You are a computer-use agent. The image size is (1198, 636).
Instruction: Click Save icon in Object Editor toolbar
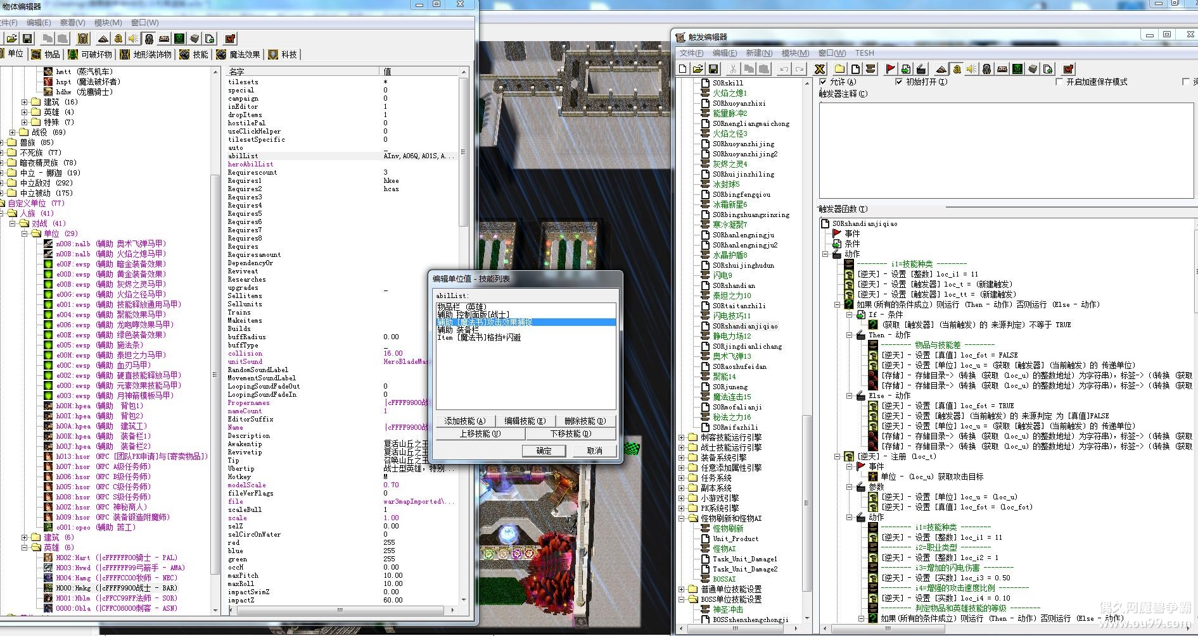point(27,39)
